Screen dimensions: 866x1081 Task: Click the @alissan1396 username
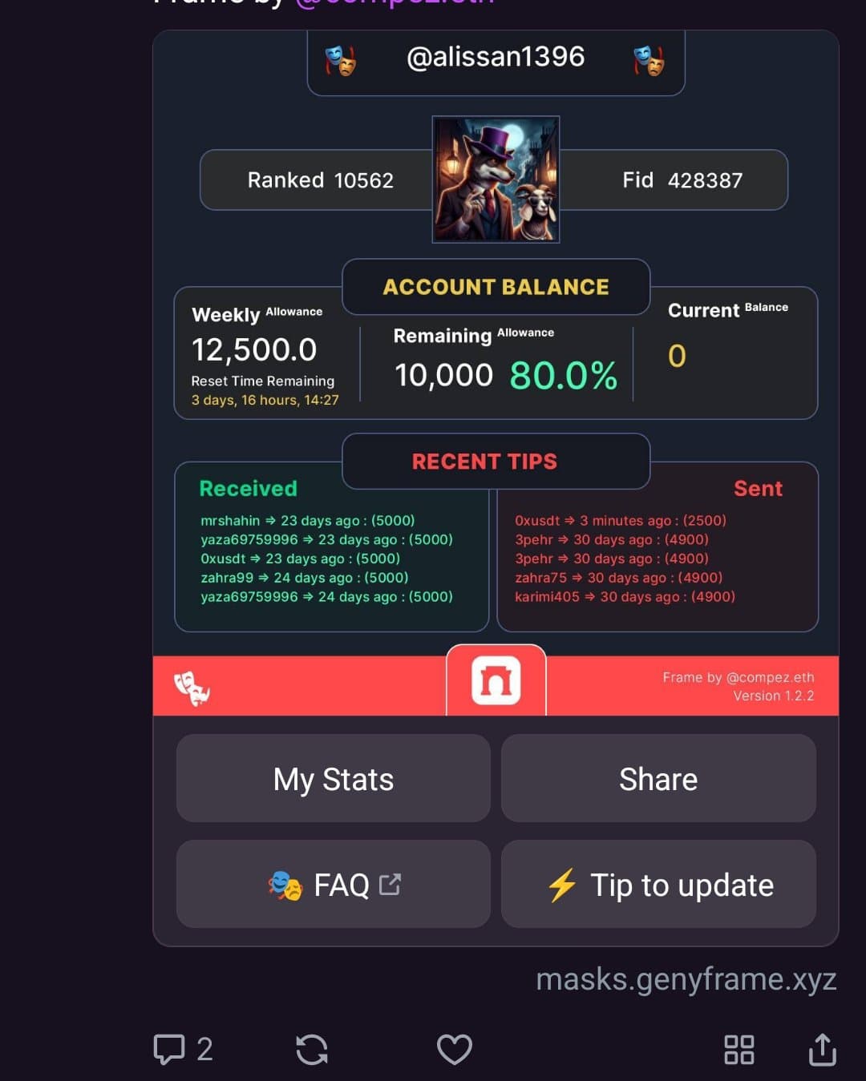pyautogui.click(x=496, y=57)
